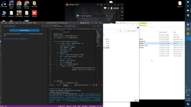Open new terminal launch profile dropdown
This screenshot has width=191, height=107.
pos(91,85)
